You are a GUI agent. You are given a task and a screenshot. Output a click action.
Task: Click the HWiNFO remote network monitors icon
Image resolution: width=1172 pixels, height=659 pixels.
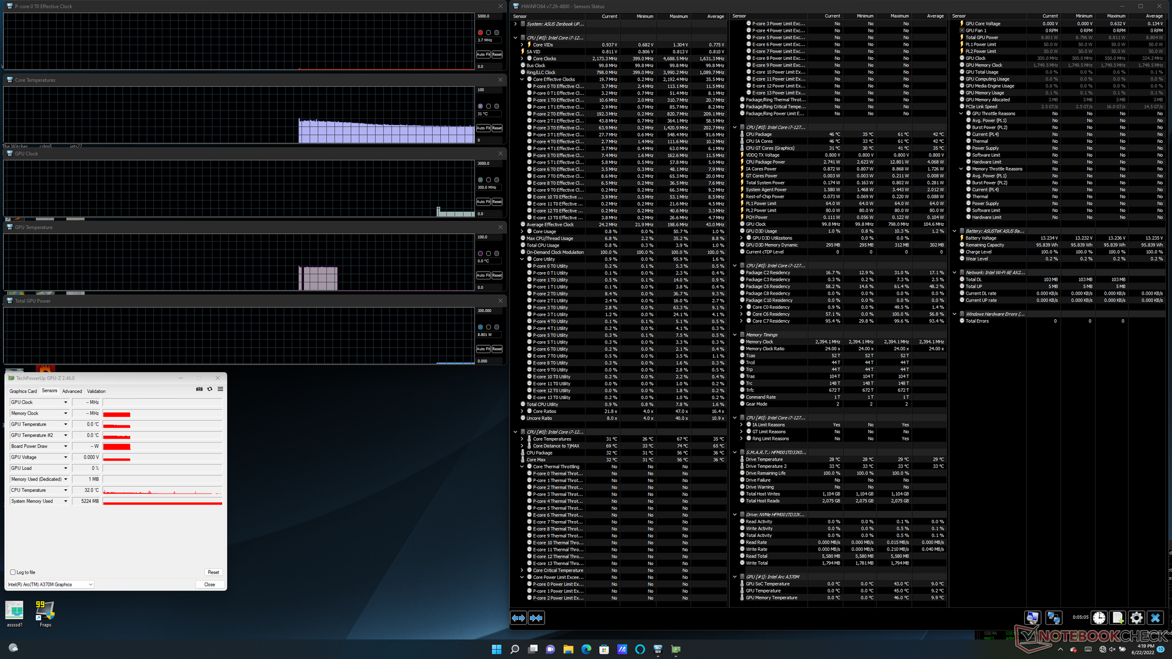[x=1054, y=618]
